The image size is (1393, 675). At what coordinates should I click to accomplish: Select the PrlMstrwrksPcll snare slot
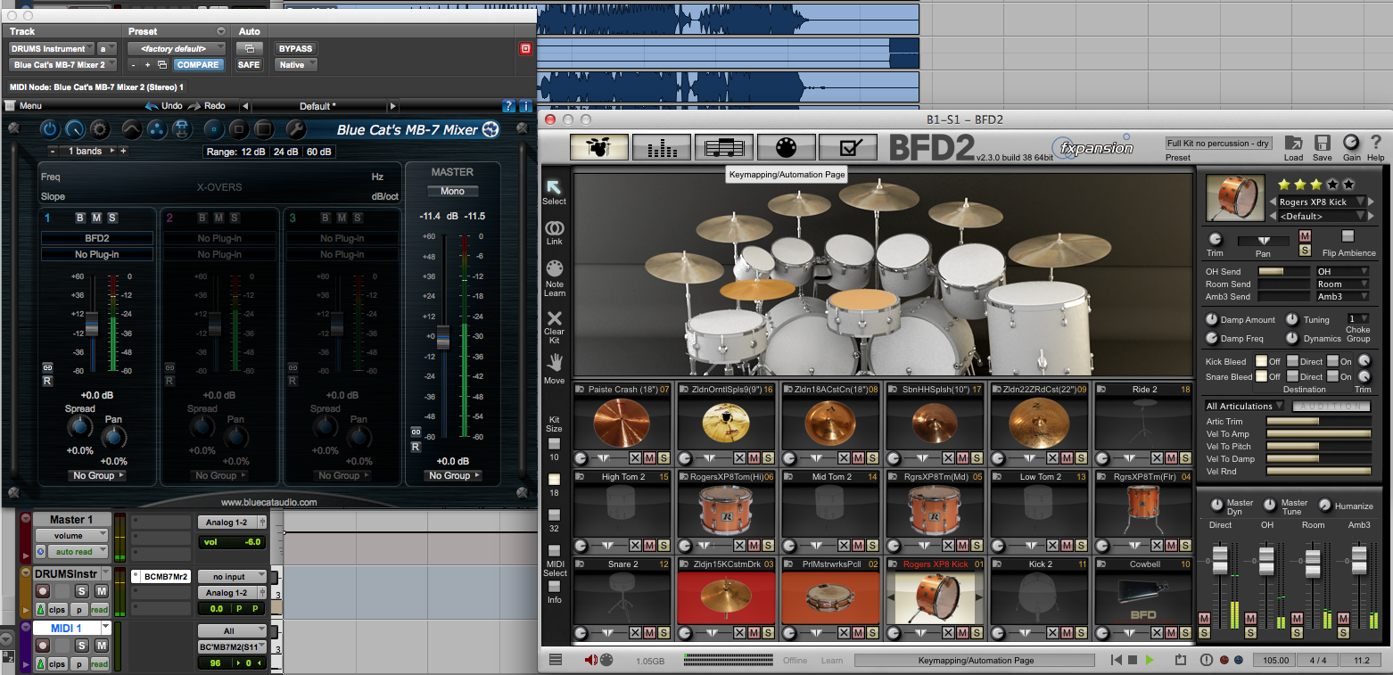point(829,597)
